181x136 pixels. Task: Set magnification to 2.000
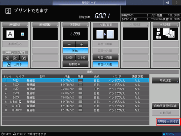[x=82, y=57]
